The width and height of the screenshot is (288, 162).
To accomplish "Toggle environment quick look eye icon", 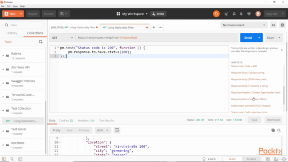I will (273, 25).
